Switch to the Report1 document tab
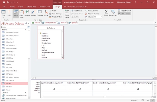This screenshot has width=157, height=102. point(36,23)
